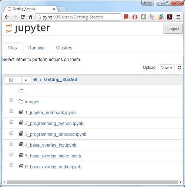The width and height of the screenshot is (185, 187).
Task: Click the horizontal scrollbar left arrow
Action: click(x=4, y=182)
